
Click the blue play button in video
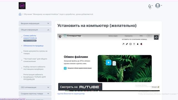[108, 62]
